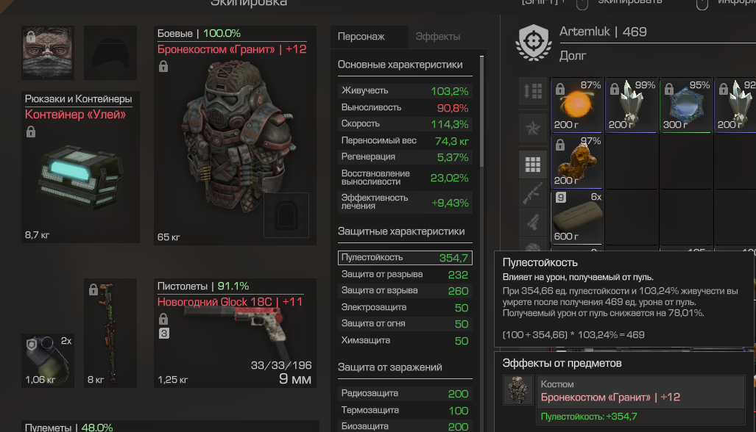Click the Регенерация 5,37% row
756x432 pixels.
(405, 156)
